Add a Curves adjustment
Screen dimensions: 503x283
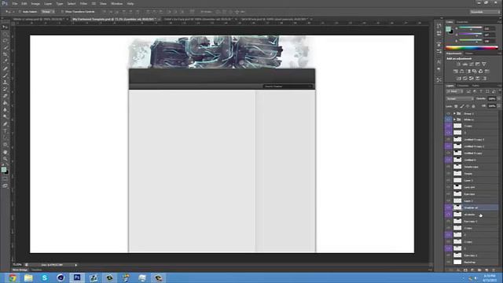pyautogui.click(x=472, y=64)
